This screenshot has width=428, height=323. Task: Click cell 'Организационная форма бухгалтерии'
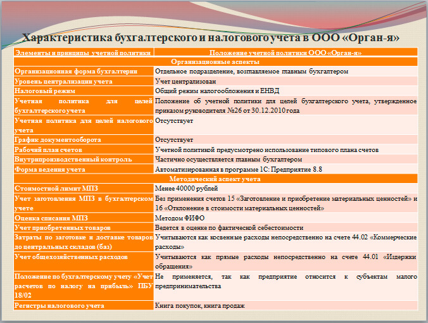pos(84,72)
